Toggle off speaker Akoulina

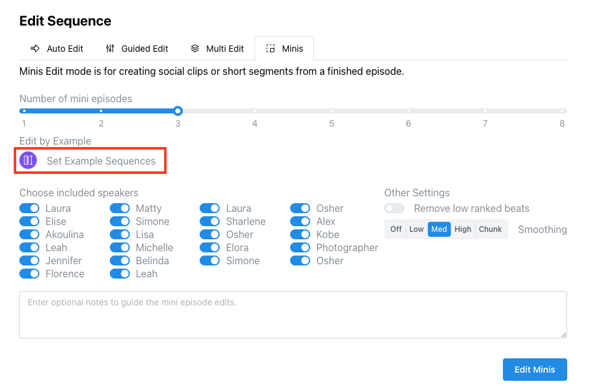(29, 234)
